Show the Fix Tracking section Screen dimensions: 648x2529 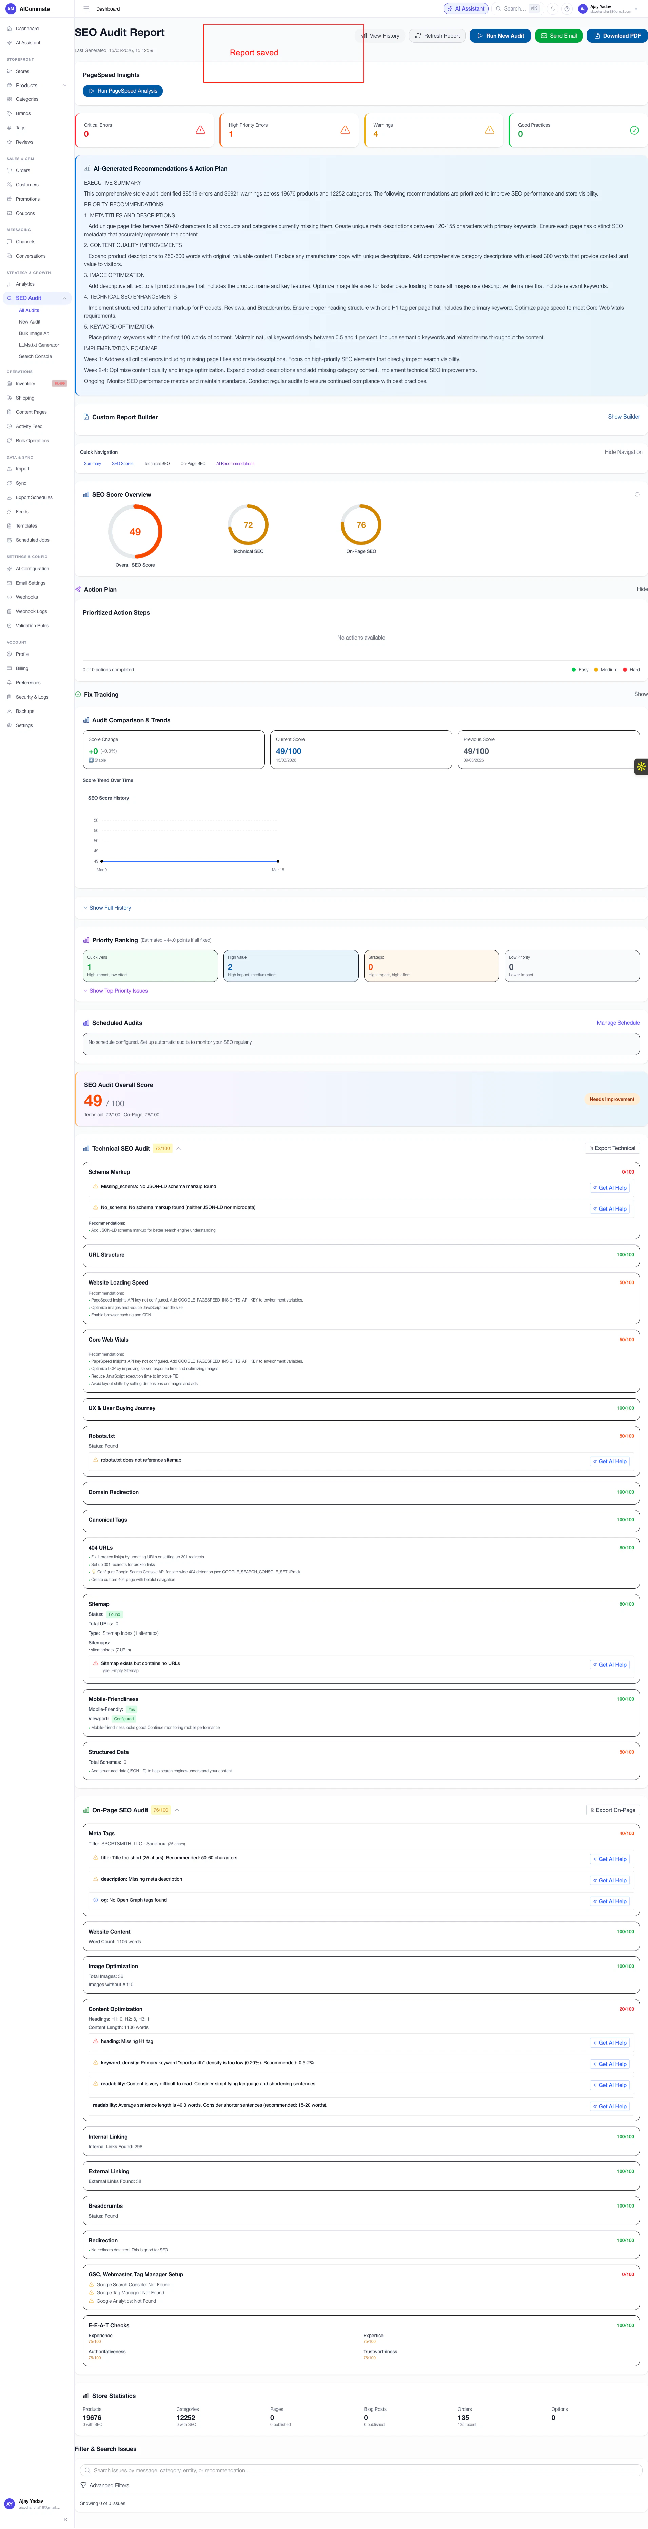click(x=641, y=694)
